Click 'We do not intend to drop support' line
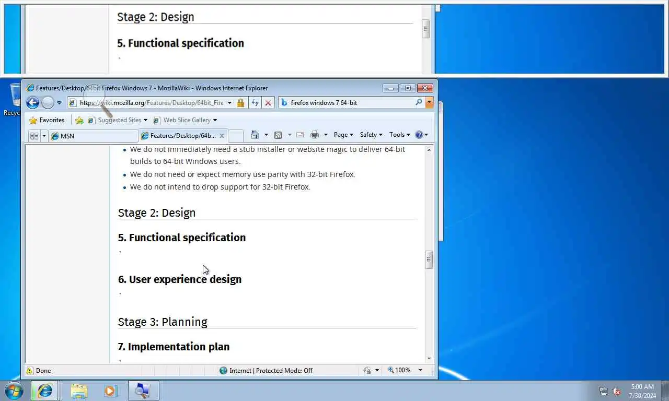 (x=220, y=187)
